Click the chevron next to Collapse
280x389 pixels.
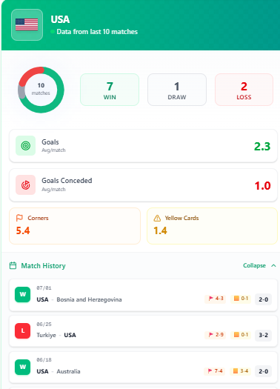(x=273, y=265)
